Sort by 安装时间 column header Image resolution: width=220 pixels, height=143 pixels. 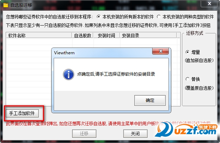coord(107,35)
